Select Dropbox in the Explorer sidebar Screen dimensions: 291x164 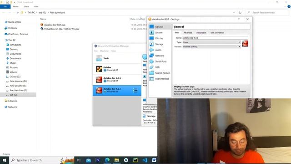click(13, 28)
